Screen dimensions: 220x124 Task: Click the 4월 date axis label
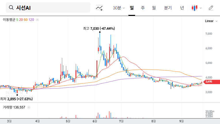(37, 121)
